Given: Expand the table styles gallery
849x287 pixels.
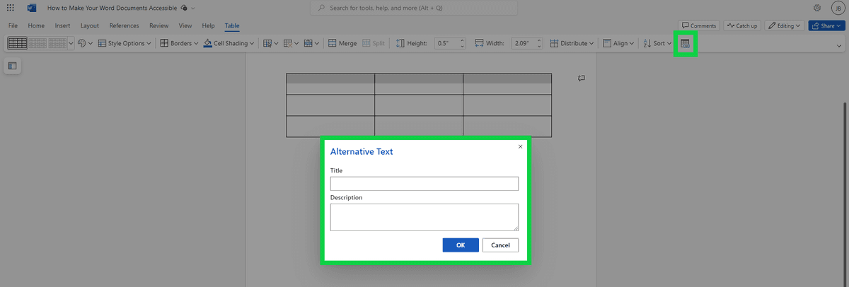Looking at the screenshot, I should pyautogui.click(x=71, y=43).
